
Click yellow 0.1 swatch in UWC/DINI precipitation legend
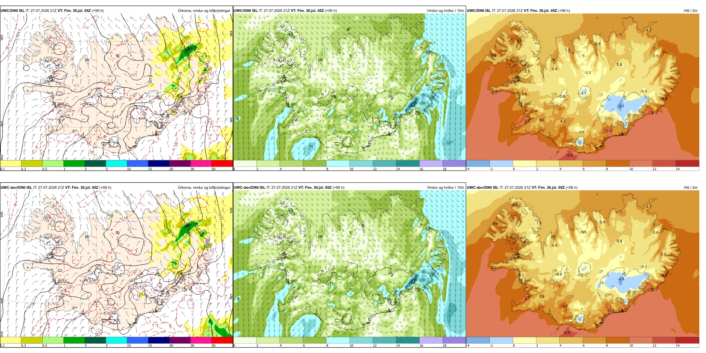point(11,163)
